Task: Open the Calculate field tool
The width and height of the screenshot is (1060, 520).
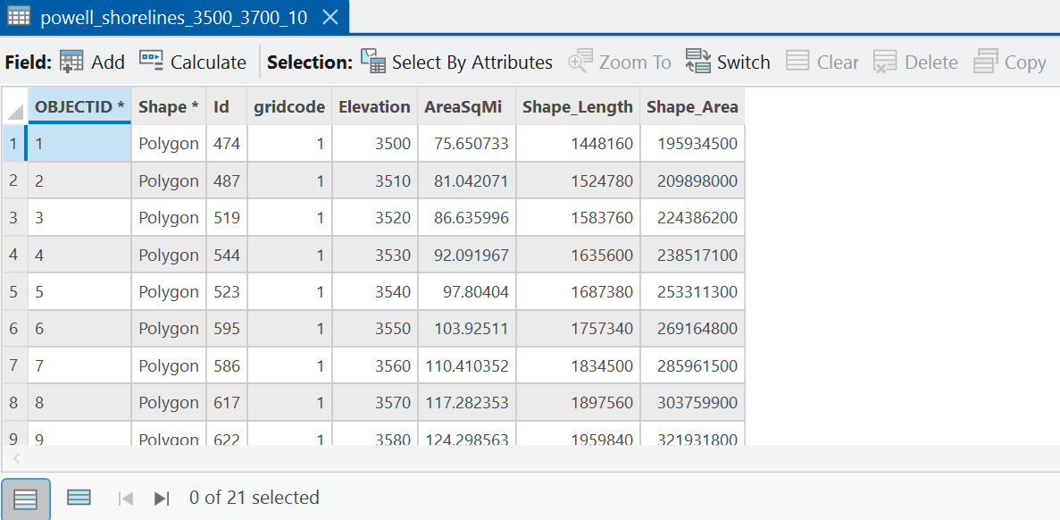Action: pos(193,63)
